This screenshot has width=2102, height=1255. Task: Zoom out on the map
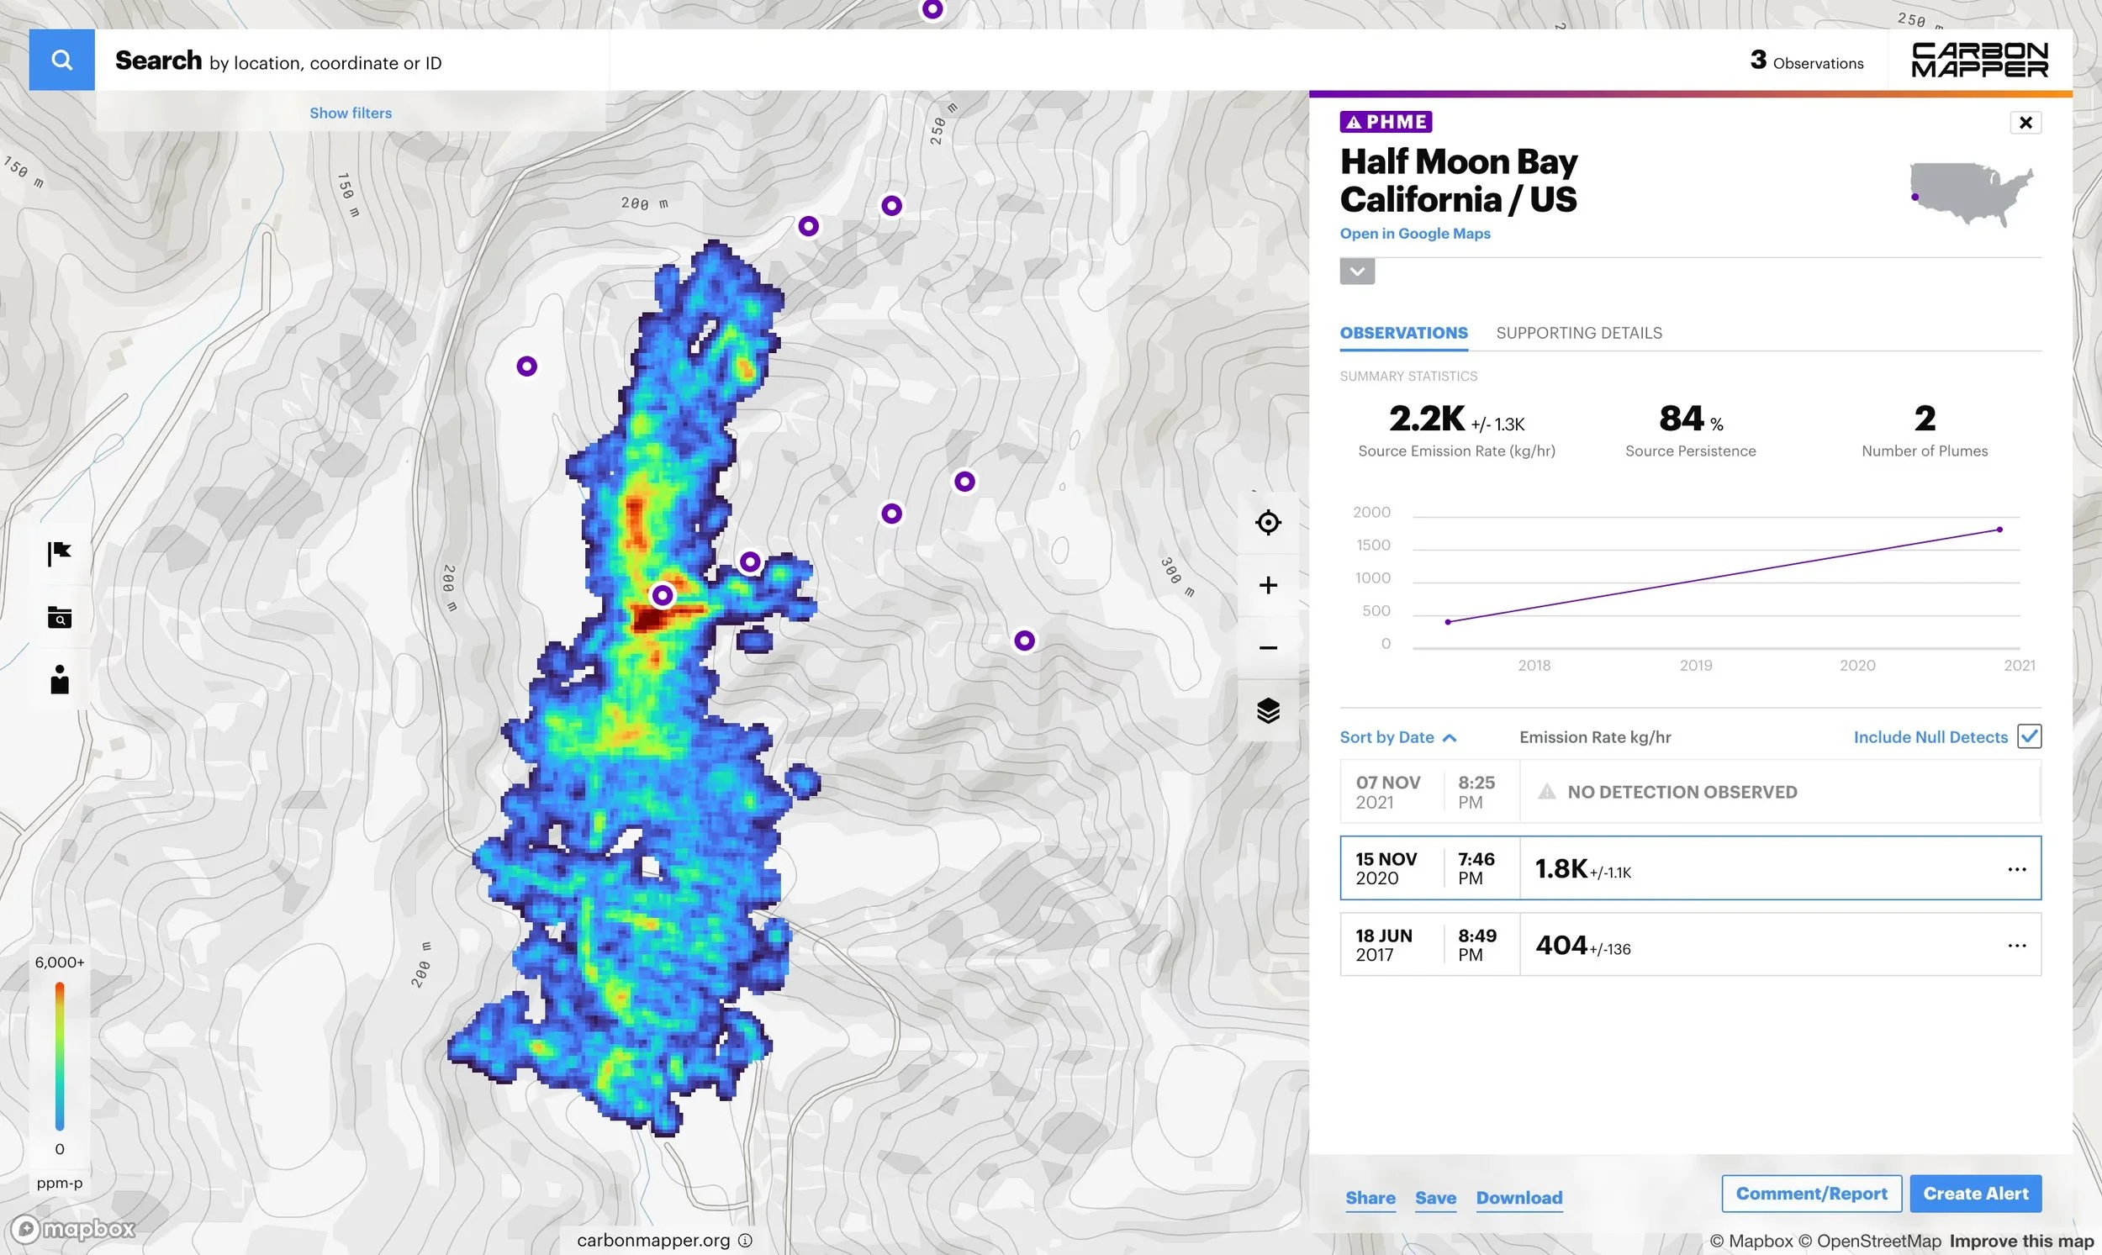(1267, 646)
